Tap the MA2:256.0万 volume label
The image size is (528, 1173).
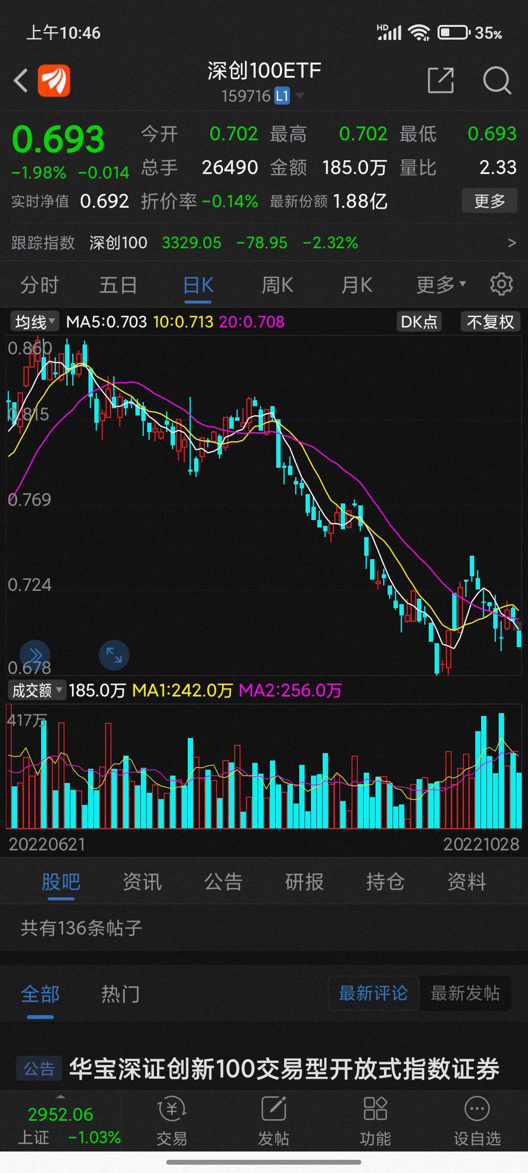click(290, 690)
